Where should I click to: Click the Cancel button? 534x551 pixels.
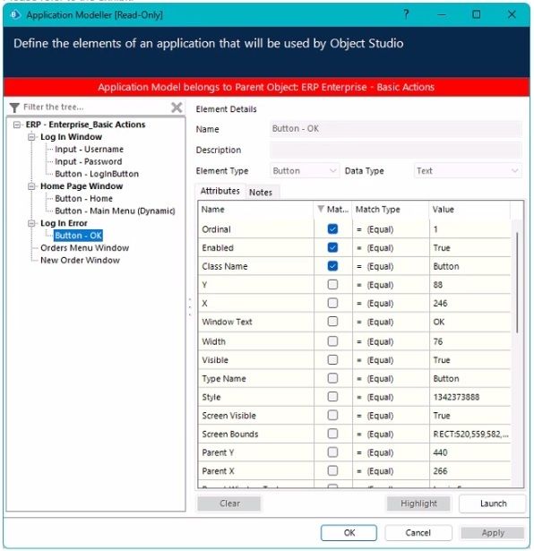pos(418,533)
